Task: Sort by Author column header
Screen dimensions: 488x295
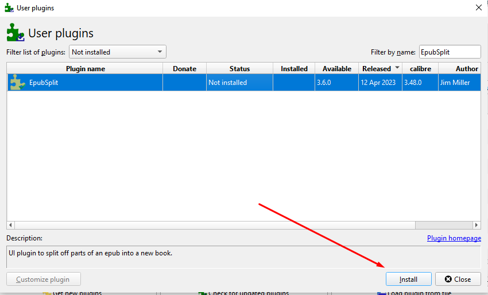Action: (x=460, y=68)
